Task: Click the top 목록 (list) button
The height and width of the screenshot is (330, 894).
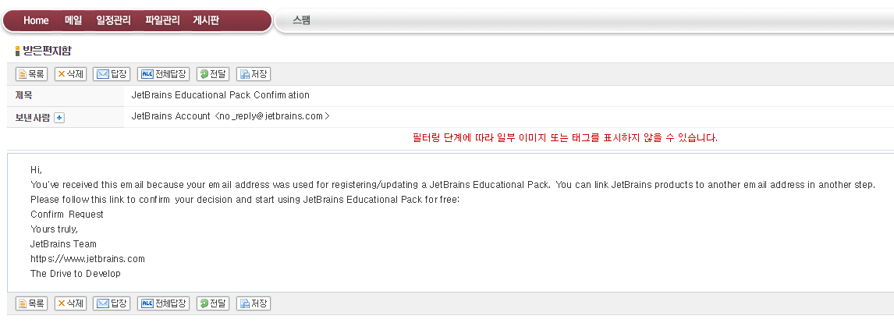Action: click(31, 74)
